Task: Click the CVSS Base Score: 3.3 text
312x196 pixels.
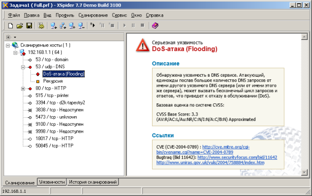Action: tap(177, 114)
